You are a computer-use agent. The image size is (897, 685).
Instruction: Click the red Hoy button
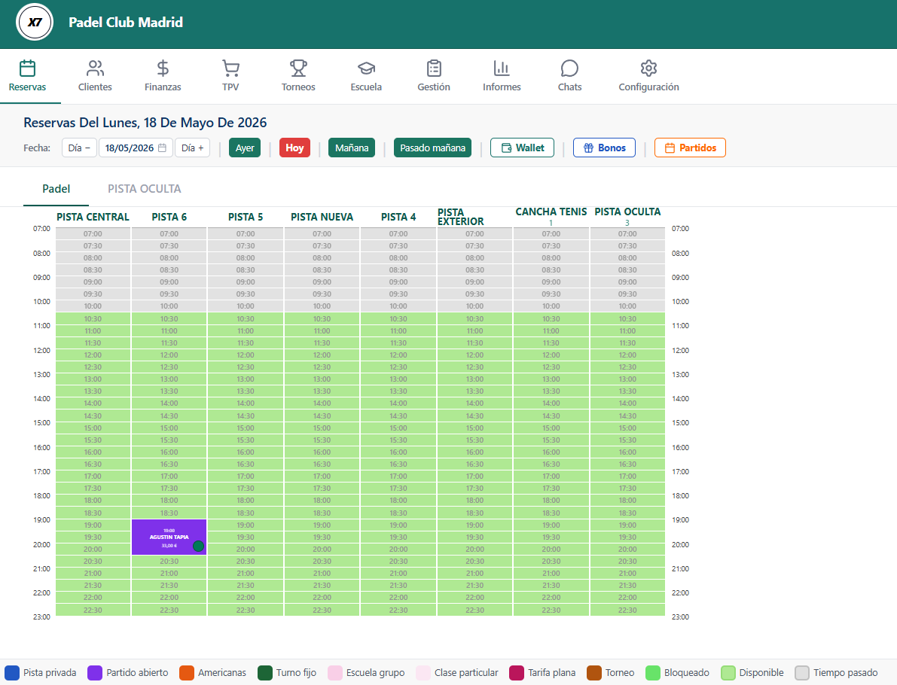coord(294,148)
